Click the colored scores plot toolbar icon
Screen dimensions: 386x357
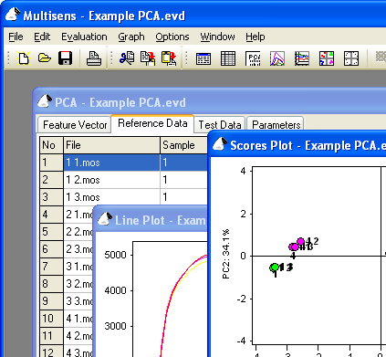click(x=327, y=58)
